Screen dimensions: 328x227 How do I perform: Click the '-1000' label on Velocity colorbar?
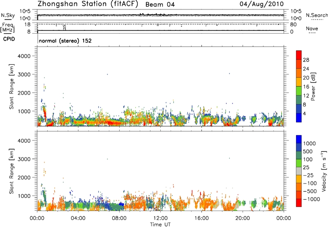(312, 199)
